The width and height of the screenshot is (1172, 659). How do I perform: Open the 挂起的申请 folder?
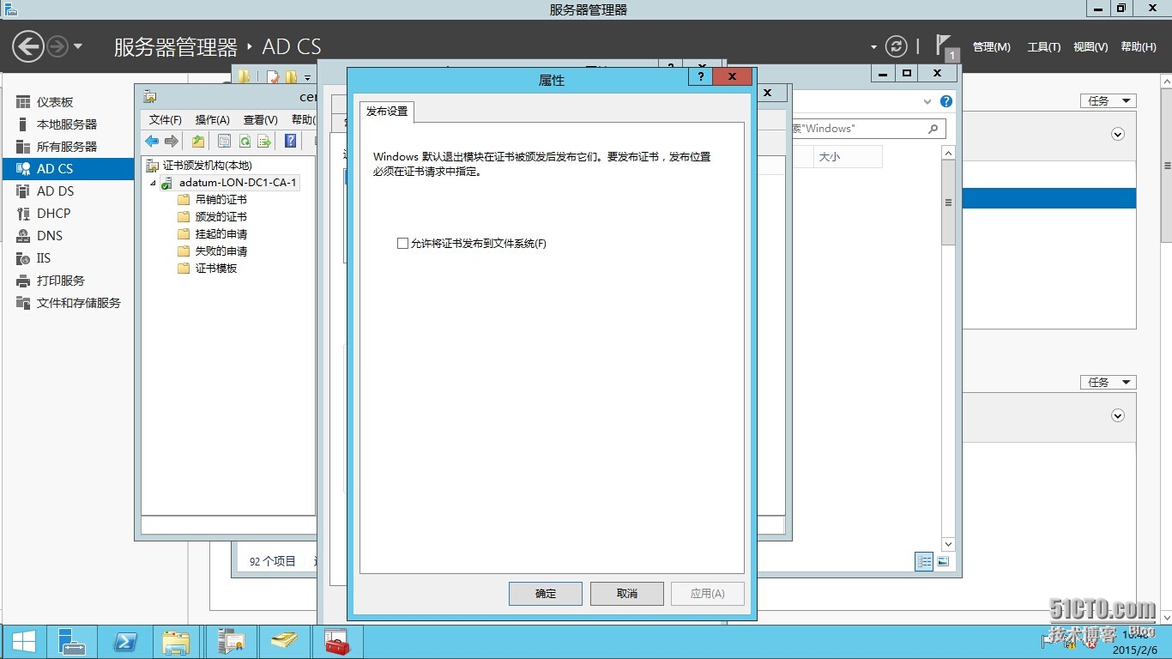coord(221,234)
